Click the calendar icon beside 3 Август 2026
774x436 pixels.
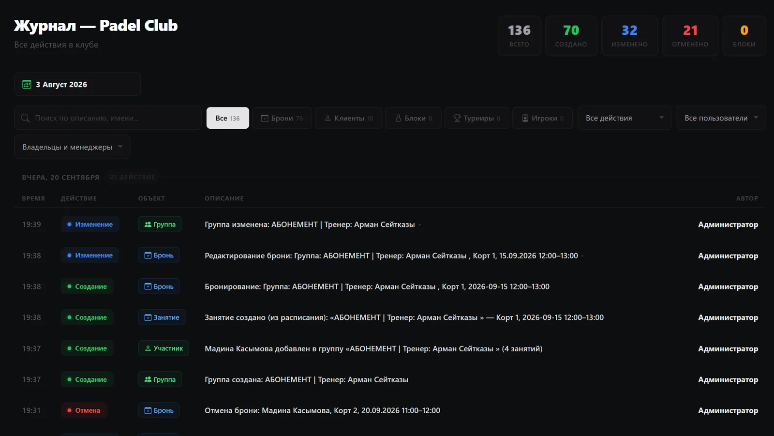point(27,84)
